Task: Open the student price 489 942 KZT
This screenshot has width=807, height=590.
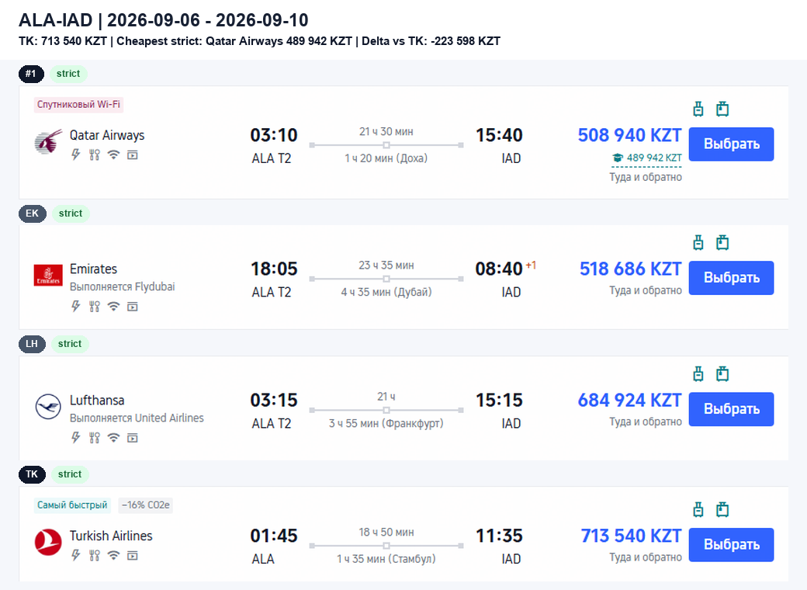Action: click(646, 158)
